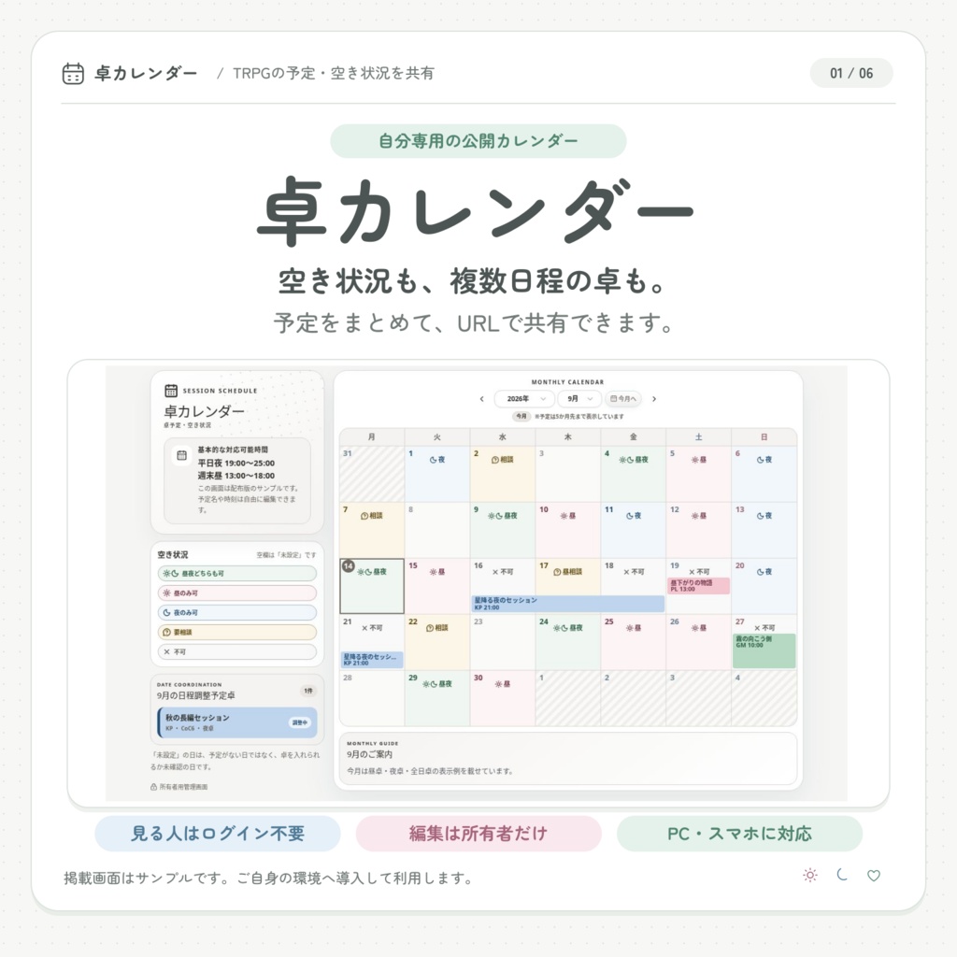This screenshot has height=957, width=957.
Task: Click the 今月へ button
Action: 623,399
